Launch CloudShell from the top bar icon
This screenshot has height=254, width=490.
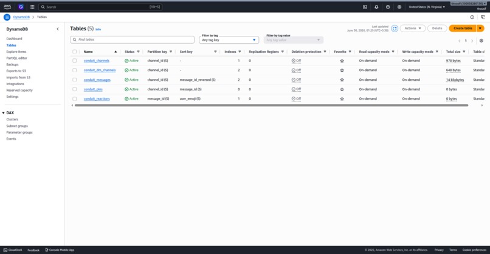coord(365,7)
